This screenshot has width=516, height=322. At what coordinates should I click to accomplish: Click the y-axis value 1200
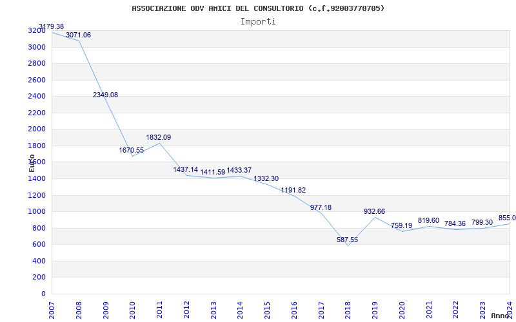[x=37, y=195]
